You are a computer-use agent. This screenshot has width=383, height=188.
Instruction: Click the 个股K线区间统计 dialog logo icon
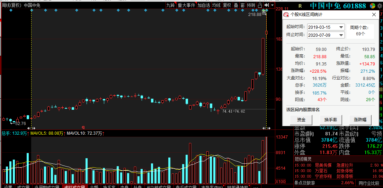[286, 15]
